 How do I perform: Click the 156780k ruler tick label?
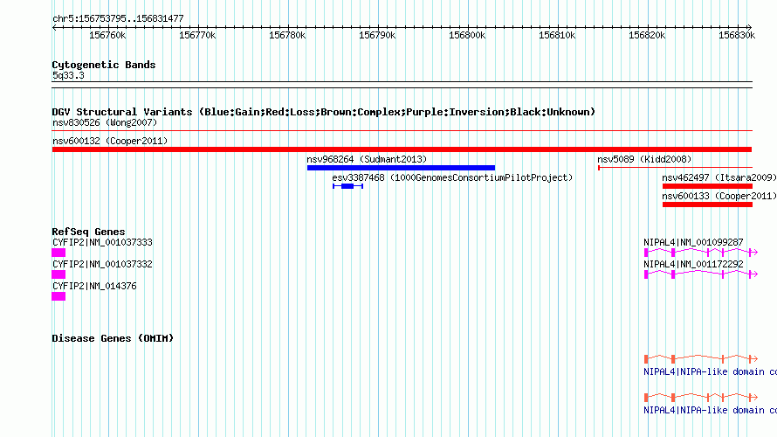coord(287,35)
